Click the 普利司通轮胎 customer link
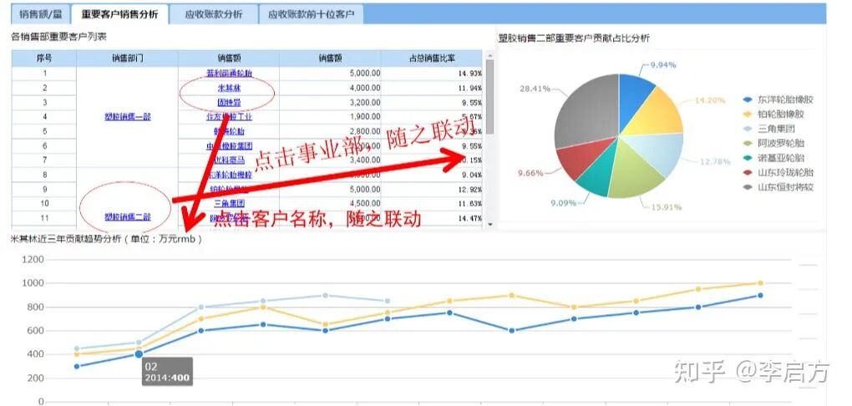The width and height of the screenshot is (852, 406). click(230, 73)
